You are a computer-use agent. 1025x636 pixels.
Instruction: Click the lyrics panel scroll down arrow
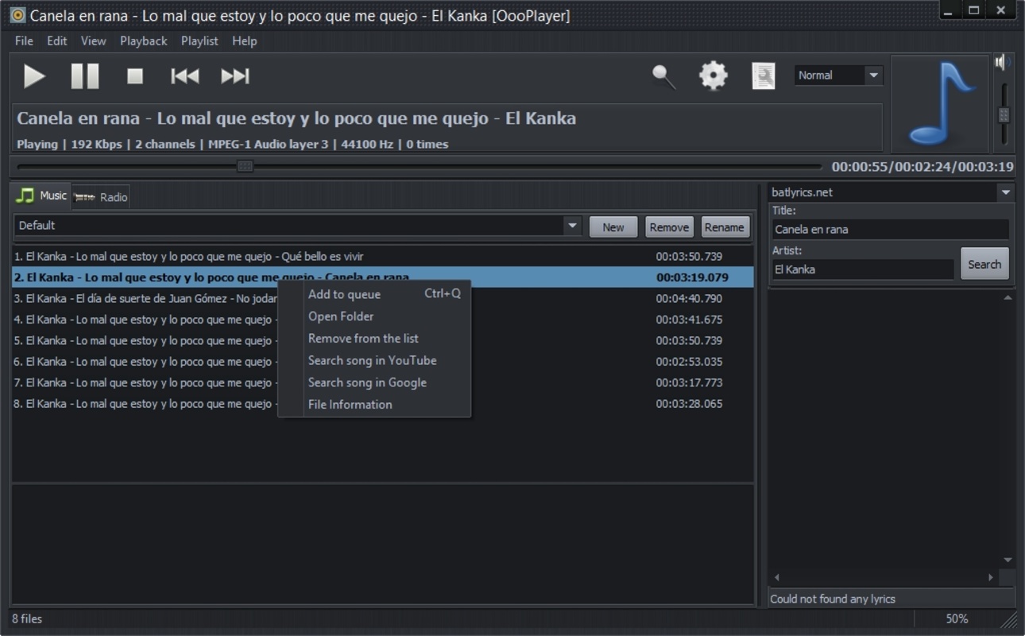click(x=1008, y=560)
